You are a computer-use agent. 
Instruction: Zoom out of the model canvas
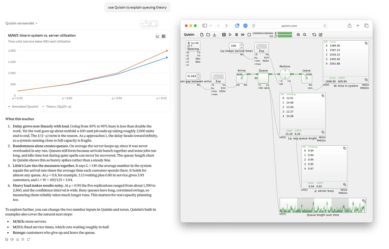305,35
